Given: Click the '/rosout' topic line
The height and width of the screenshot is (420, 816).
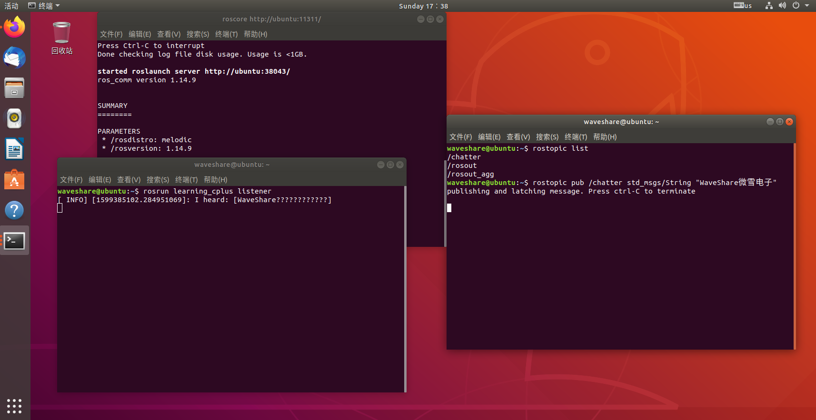Looking at the screenshot, I should click(462, 166).
